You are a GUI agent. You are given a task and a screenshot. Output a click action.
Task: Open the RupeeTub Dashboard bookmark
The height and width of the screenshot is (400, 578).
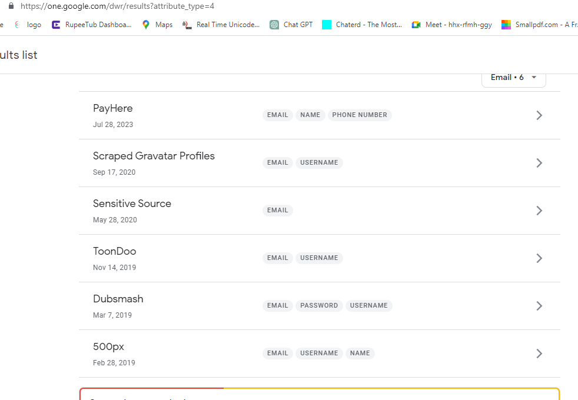point(92,25)
